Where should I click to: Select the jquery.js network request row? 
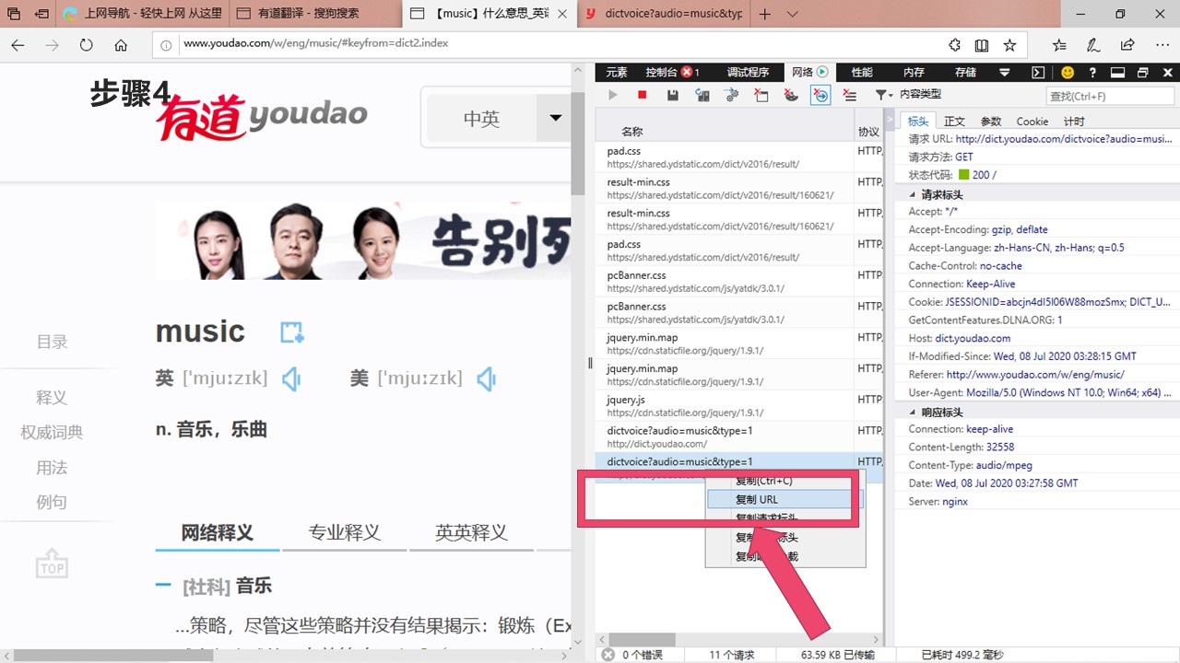[x=726, y=406]
